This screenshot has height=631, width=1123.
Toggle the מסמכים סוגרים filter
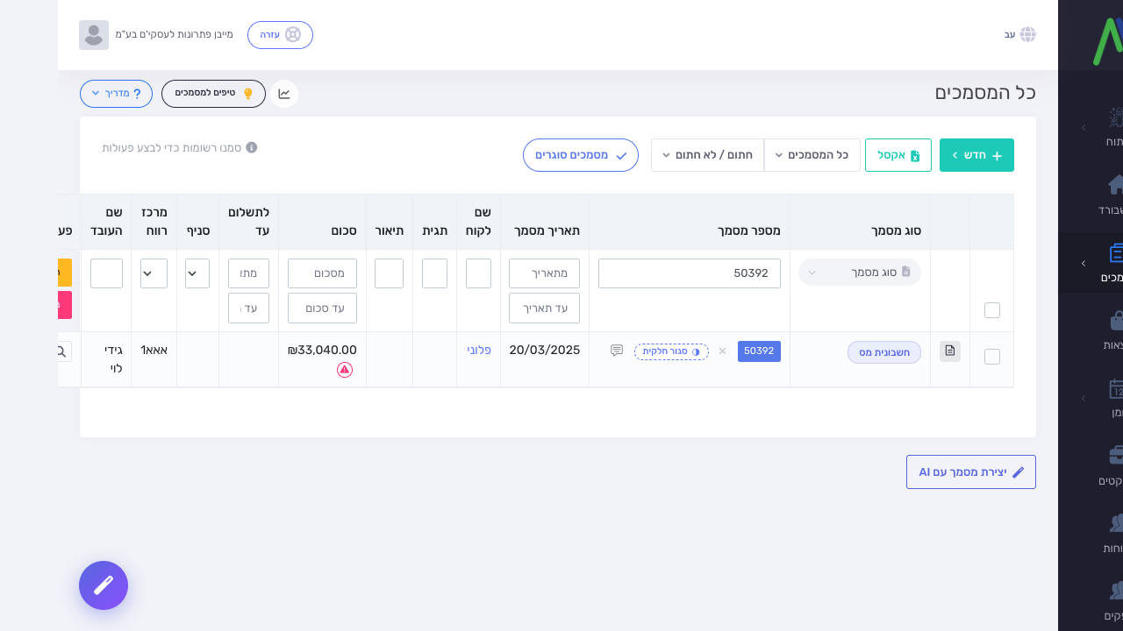(581, 155)
